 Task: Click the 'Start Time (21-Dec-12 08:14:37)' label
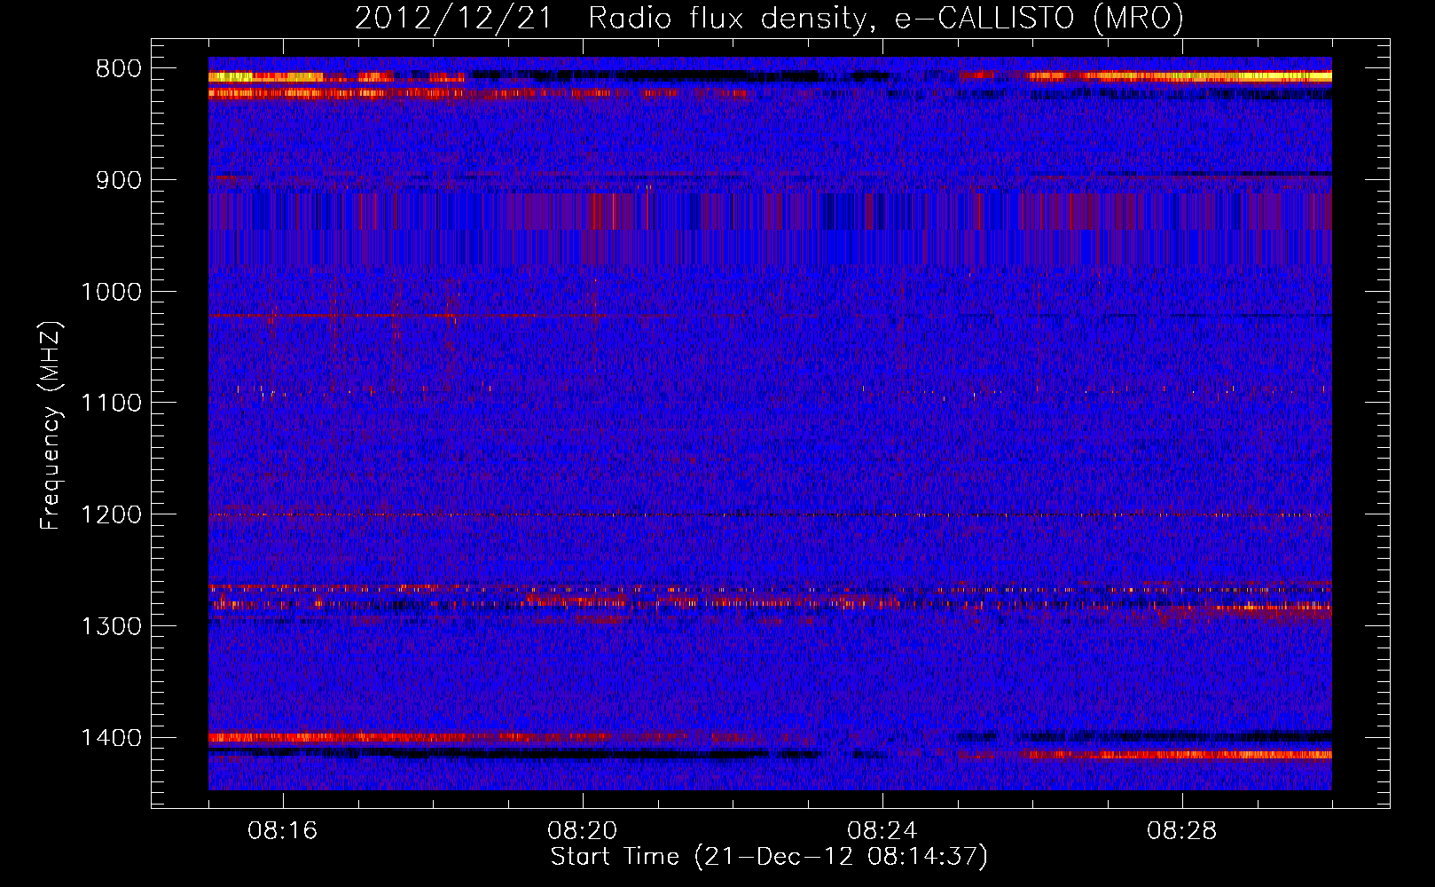click(x=769, y=857)
